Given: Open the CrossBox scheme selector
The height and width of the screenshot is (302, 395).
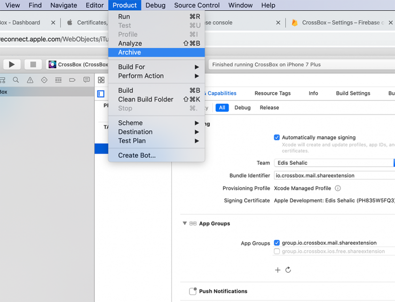Looking at the screenshot, I should tap(78, 64).
